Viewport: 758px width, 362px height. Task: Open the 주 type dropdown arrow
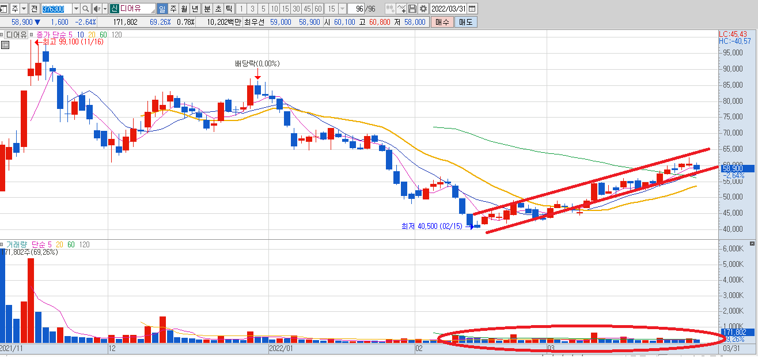coord(24,9)
